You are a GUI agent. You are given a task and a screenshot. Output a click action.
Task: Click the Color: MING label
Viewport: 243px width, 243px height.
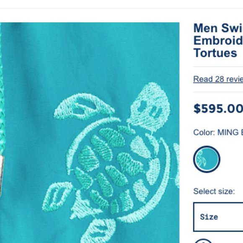tap(218, 132)
